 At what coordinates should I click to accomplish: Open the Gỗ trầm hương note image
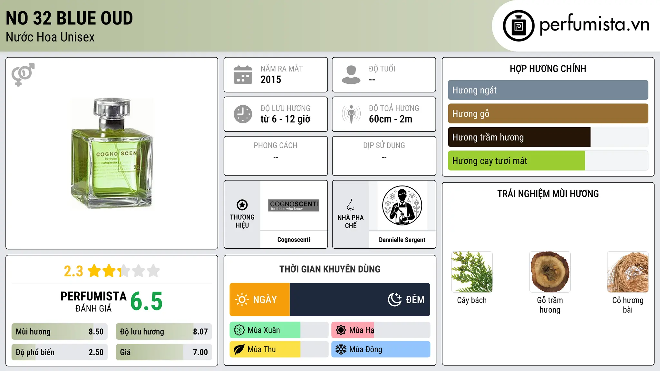pos(550,272)
